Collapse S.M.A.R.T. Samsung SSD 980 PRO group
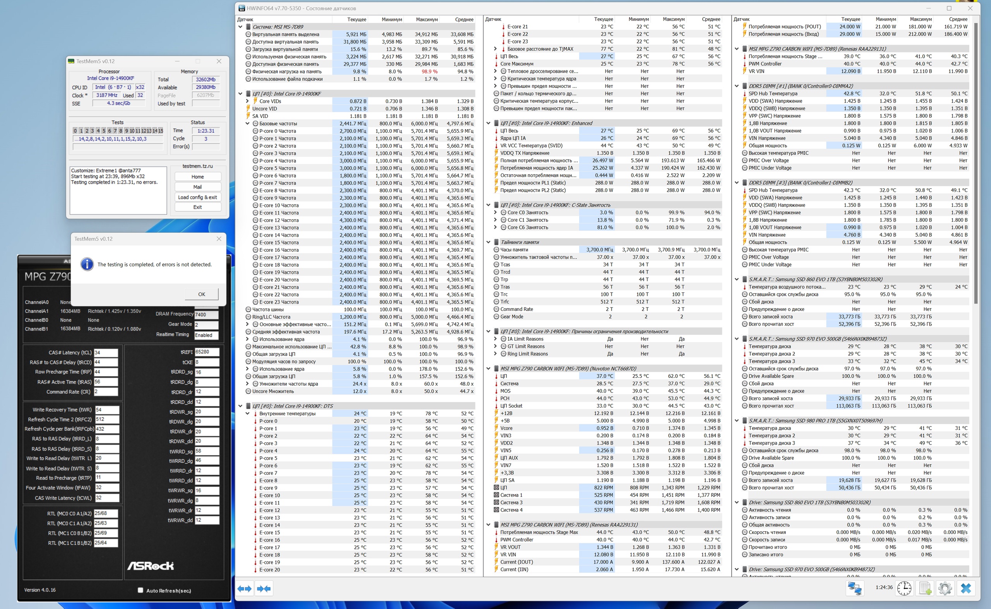 coord(737,421)
